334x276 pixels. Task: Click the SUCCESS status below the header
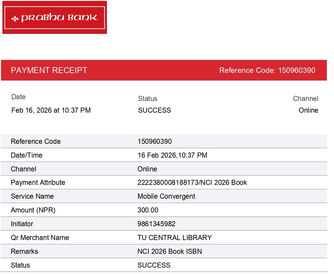click(x=154, y=110)
